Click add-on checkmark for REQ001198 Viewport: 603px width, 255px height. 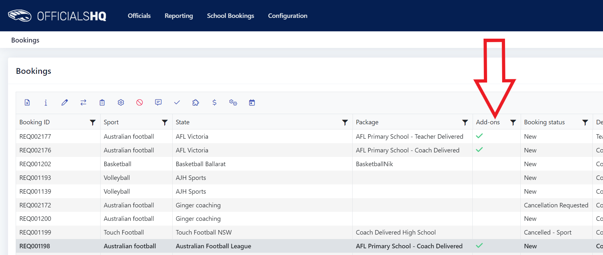pyautogui.click(x=479, y=245)
